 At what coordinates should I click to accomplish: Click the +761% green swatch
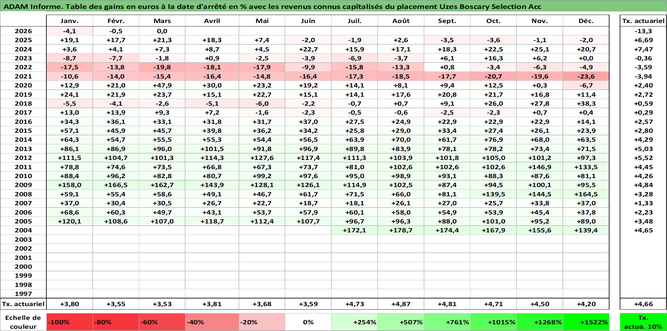tap(447, 322)
